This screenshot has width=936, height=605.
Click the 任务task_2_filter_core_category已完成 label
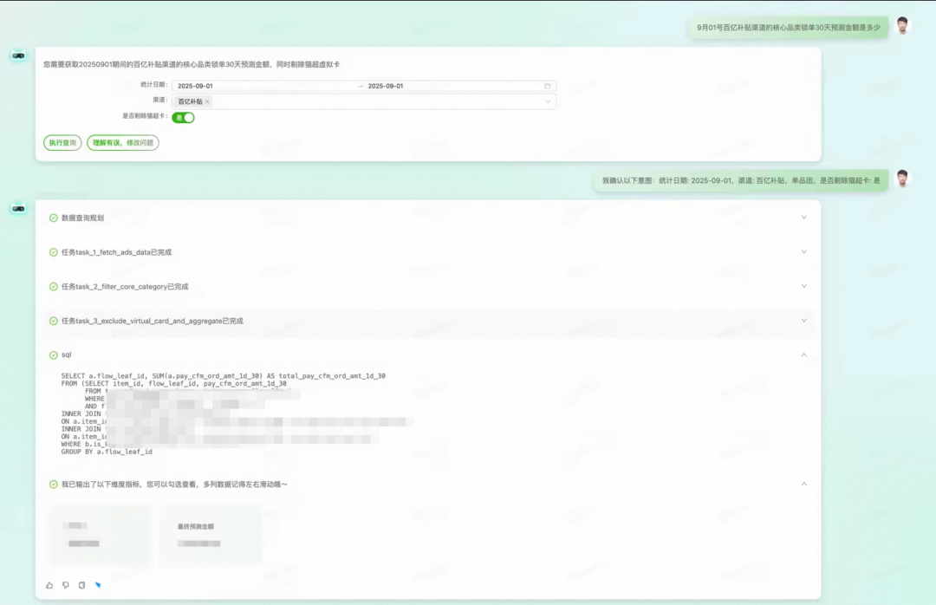[x=125, y=287]
